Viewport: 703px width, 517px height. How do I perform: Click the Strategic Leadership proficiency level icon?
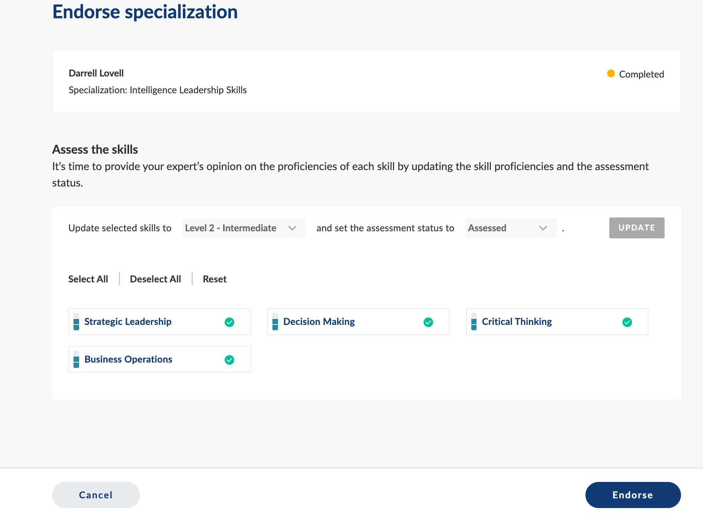(x=76, y=322)
